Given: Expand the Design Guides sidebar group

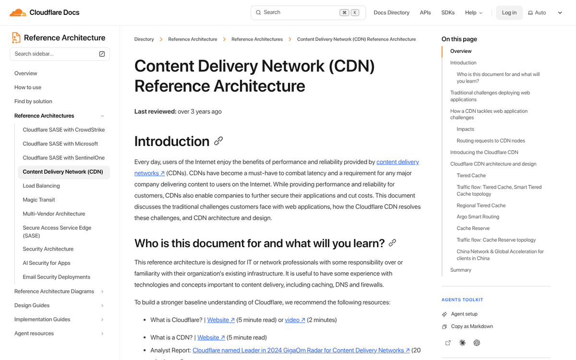Looking at the screenshot, I should click(102, 305).
